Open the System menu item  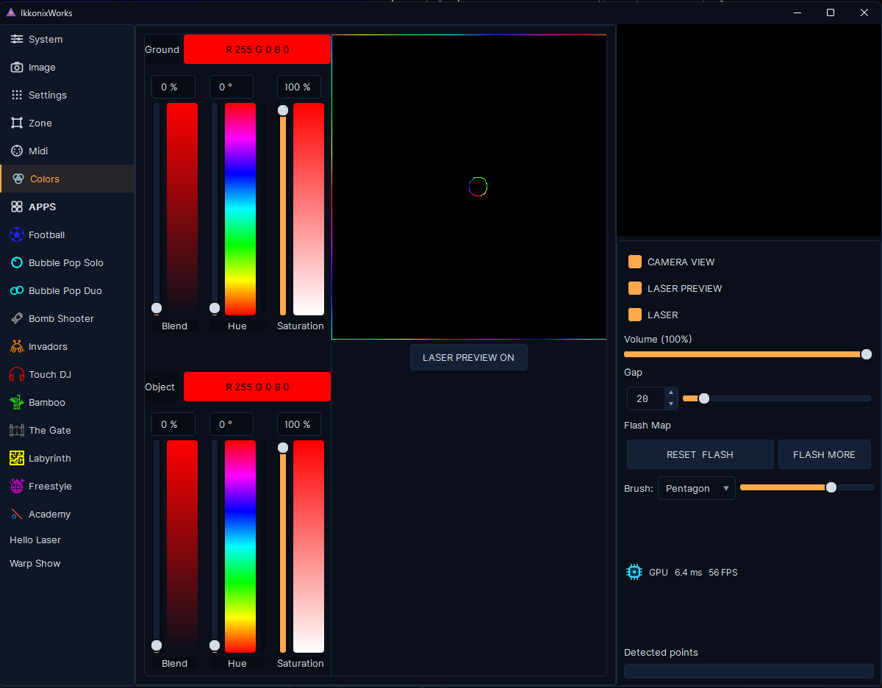tap(67, 39)
